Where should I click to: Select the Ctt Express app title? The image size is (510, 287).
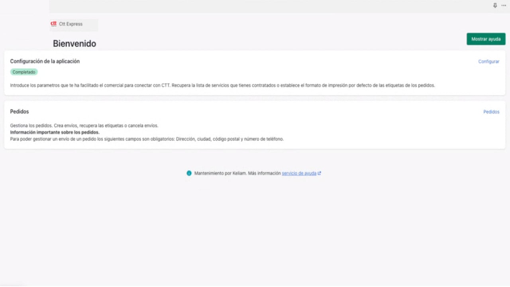[x=71, y=24]
